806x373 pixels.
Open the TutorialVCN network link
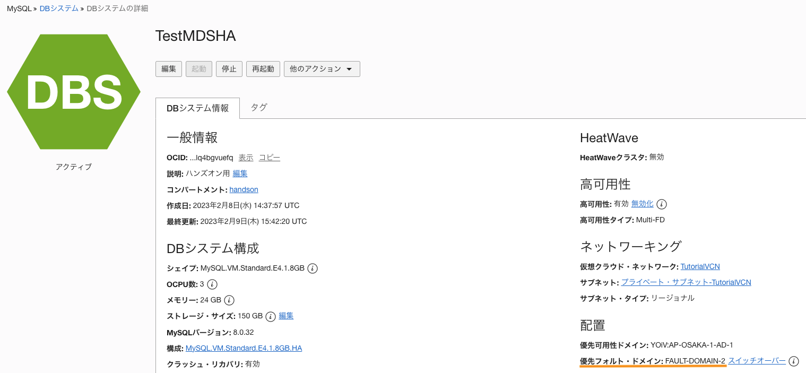[700, 266]
